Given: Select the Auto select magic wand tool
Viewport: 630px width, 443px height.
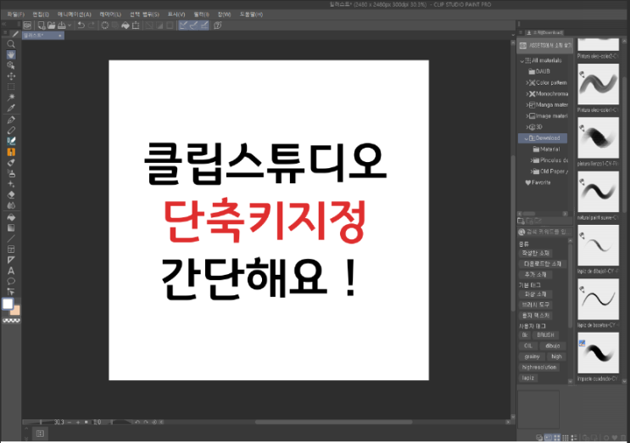Looking at the screenshot, I should point(11,98).
